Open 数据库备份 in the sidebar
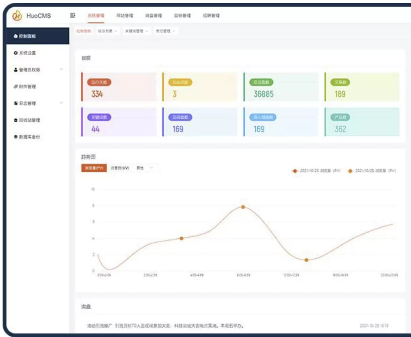411x337 pixels. [38, 137]
